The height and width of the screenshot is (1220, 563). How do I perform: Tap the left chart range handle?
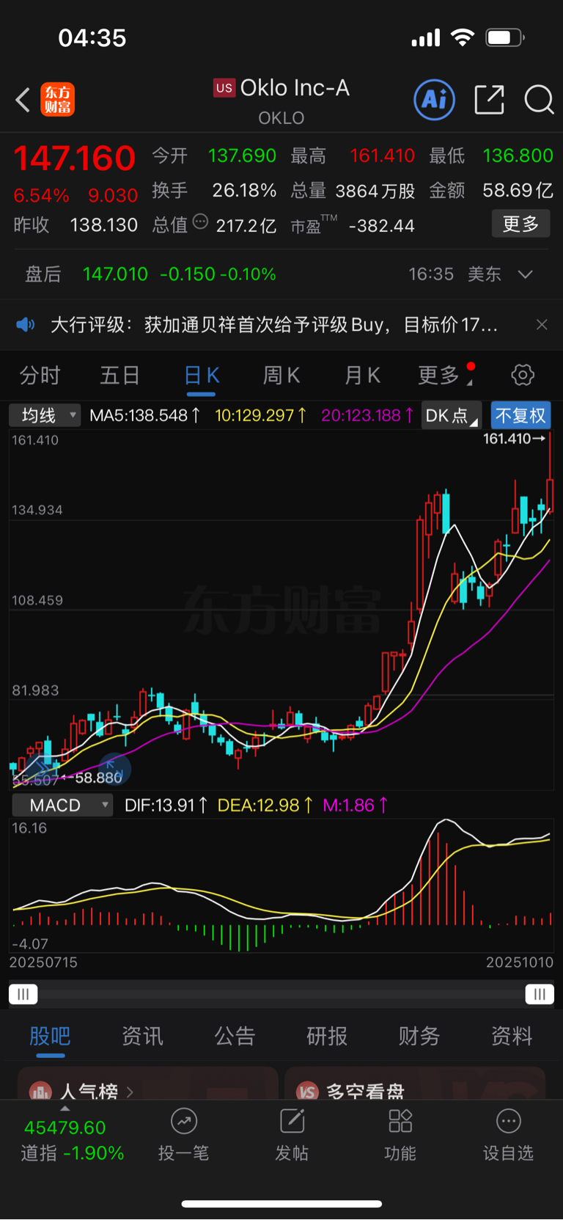click(23, 994)
